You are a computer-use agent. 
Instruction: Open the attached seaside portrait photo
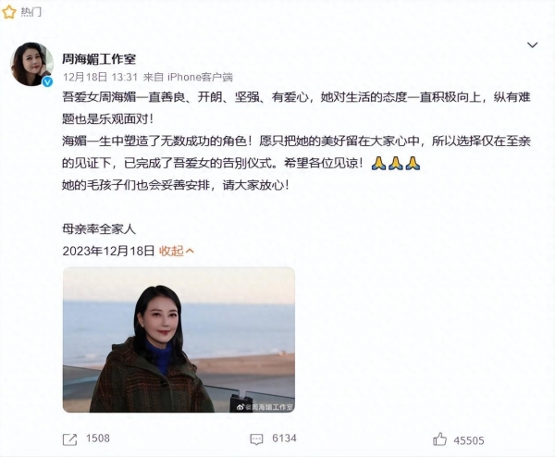[x=179, y=340]
